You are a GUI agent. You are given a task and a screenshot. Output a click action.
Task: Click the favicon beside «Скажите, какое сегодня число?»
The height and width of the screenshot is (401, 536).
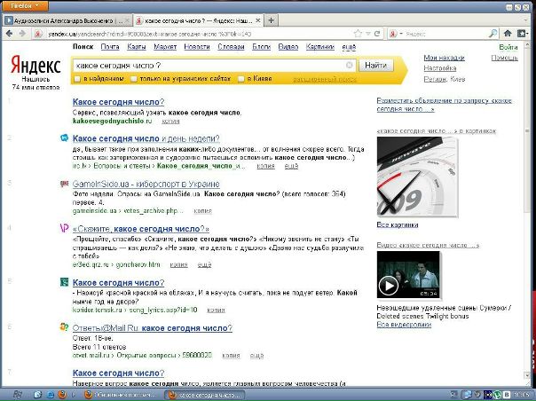64,229
